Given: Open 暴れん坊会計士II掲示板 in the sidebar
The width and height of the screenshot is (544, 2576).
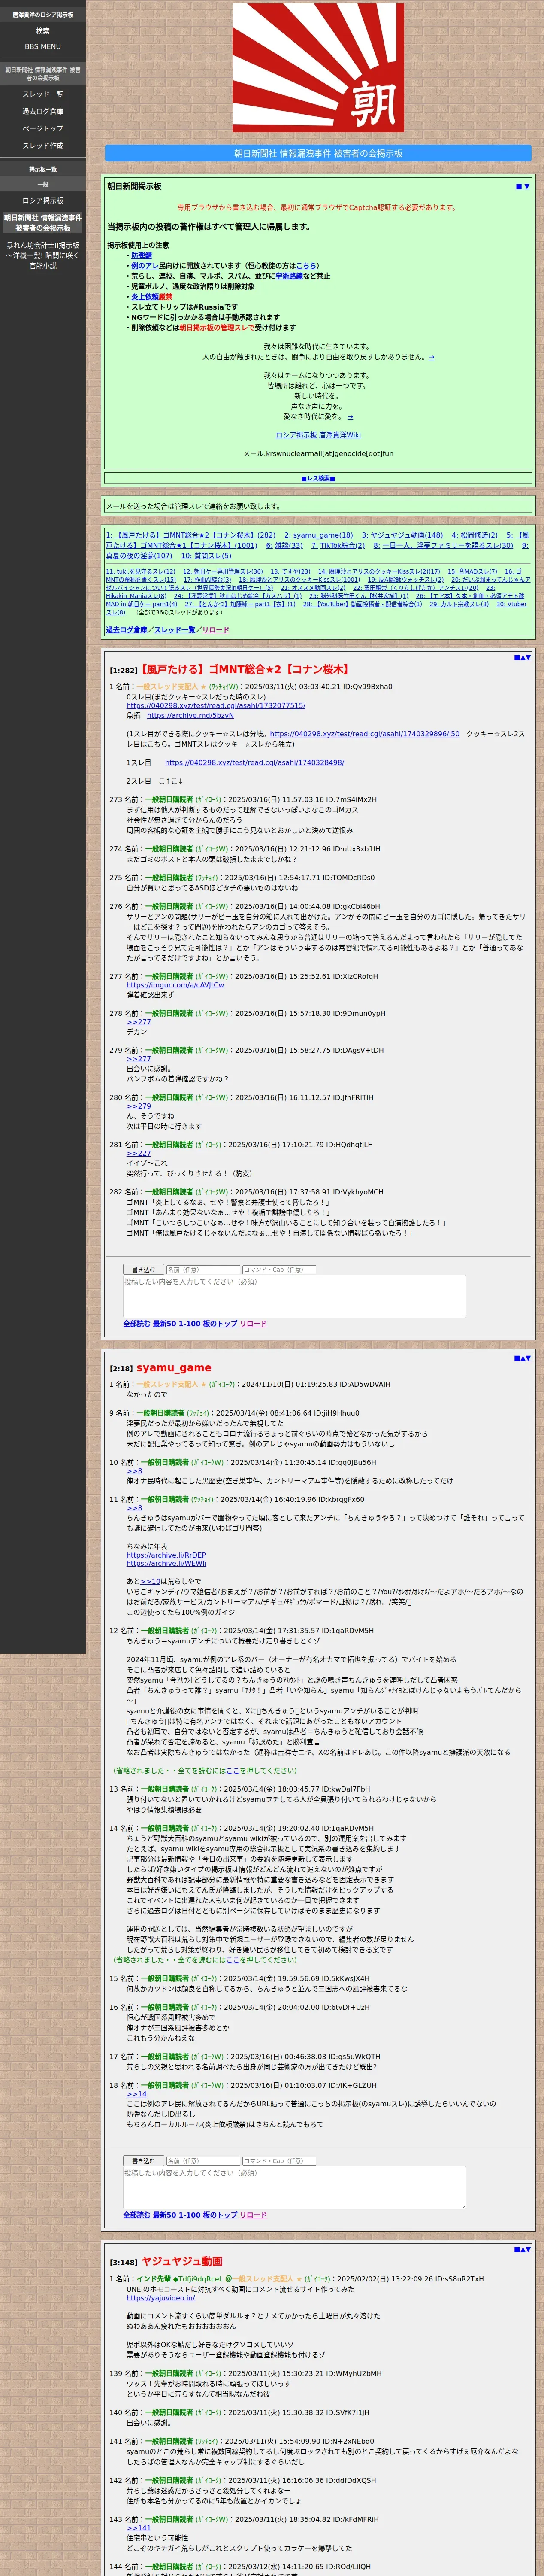Looking at the screenshot, I should (43, 255).
